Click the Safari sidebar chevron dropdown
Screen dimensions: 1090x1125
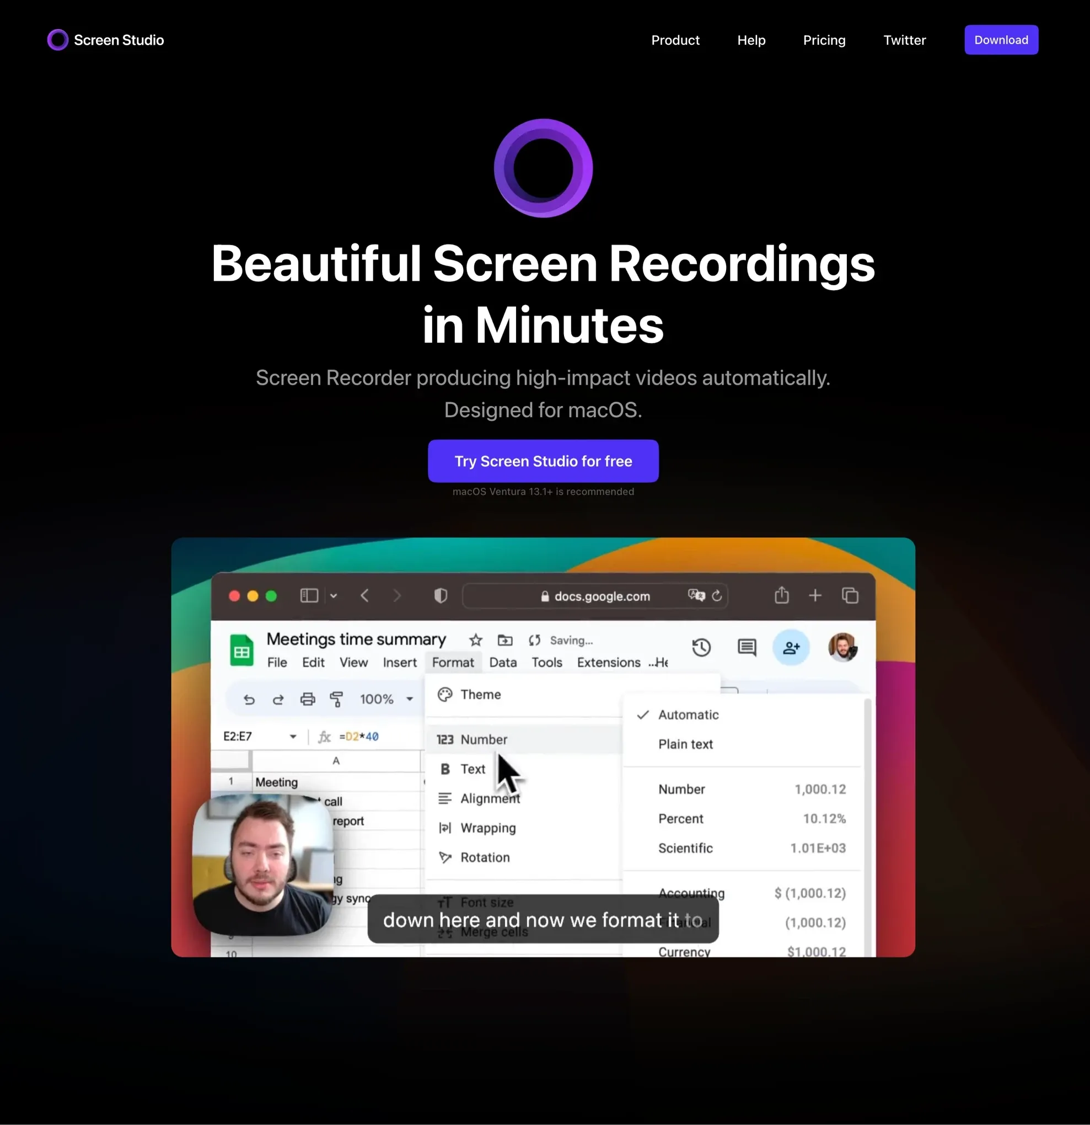click(334, 596)
